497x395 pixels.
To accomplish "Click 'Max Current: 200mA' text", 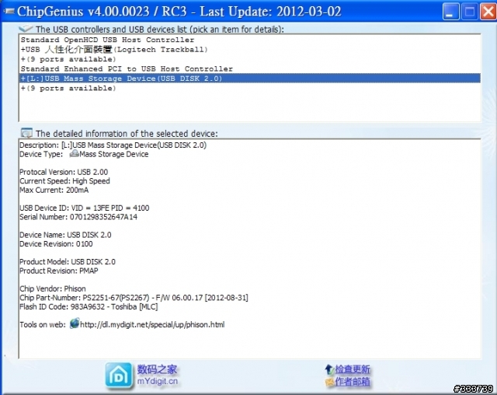I will pos(54,190).
